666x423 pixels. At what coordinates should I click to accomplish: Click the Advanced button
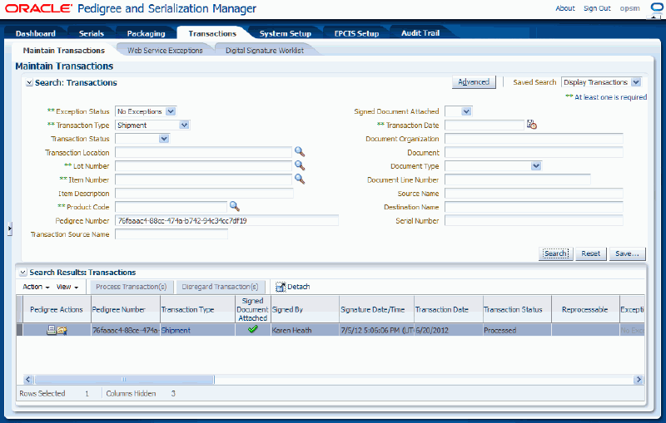(474, 82)
